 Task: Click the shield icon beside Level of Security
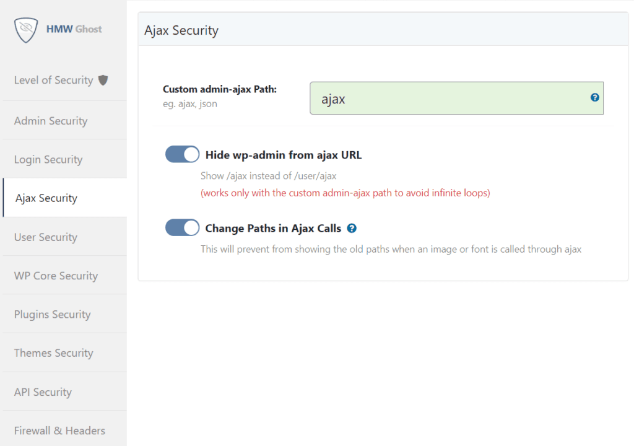click(103, 80)
